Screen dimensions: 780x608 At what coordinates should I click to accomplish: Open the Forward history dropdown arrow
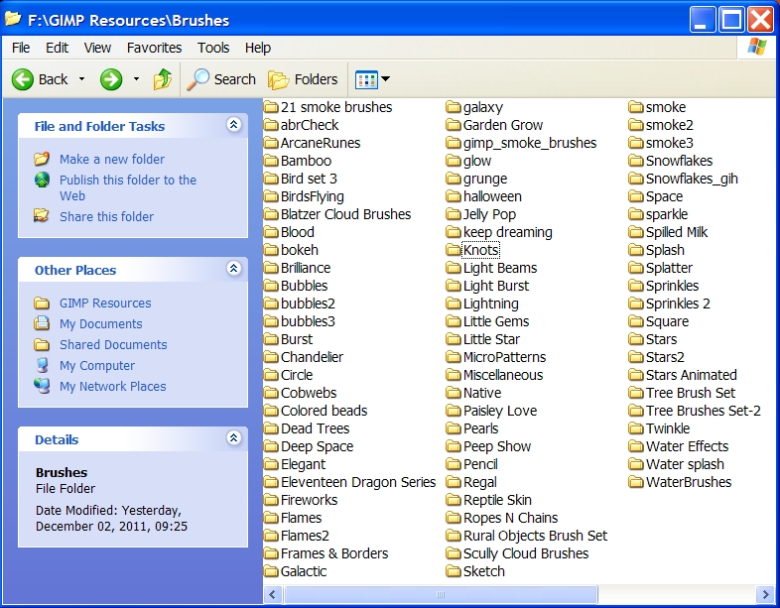pos(136,78)
